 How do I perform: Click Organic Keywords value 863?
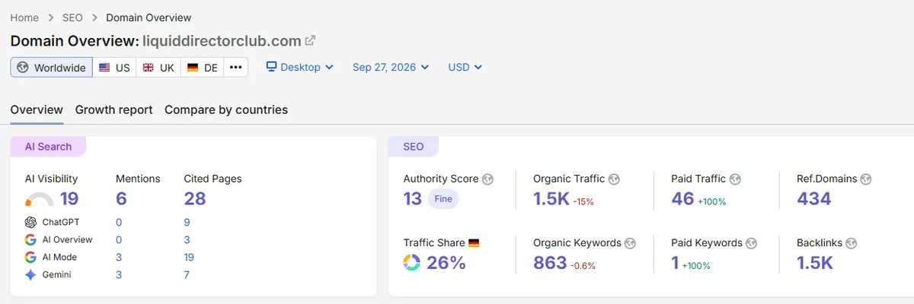pos(551,263)
